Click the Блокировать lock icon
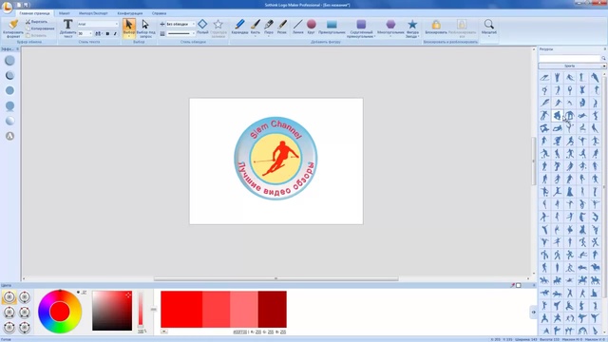This screenshot has width=608, height=342. pyautogui.click(x=436, y=25)
